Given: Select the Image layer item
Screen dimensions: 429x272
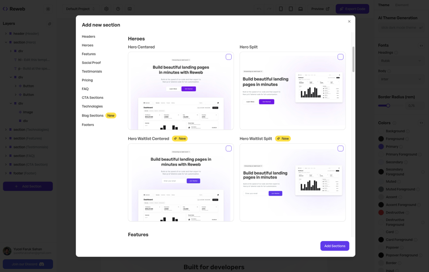Looking at the screenshot, I should (x=28, y=112).
